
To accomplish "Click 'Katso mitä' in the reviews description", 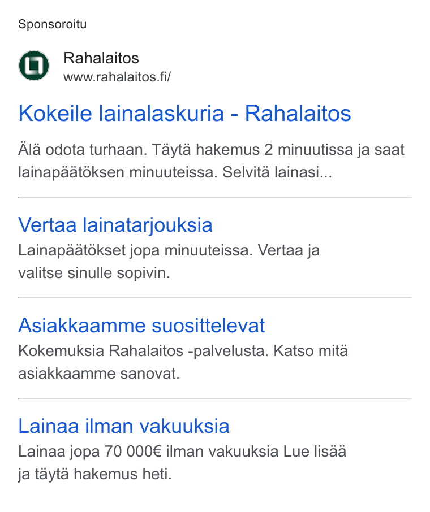I will point(311,352).
